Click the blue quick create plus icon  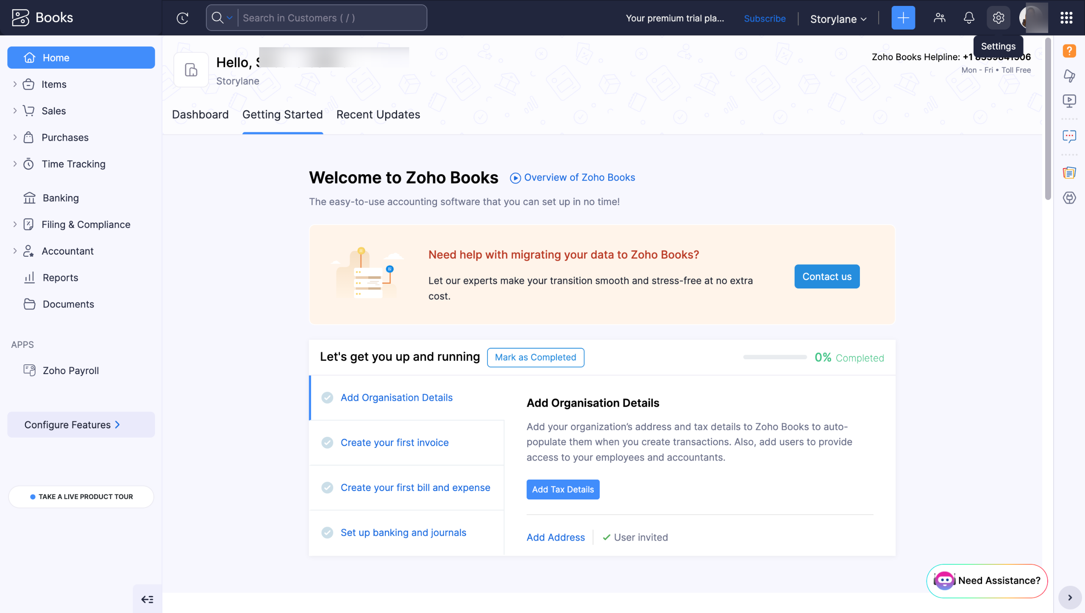pos(903,18)
